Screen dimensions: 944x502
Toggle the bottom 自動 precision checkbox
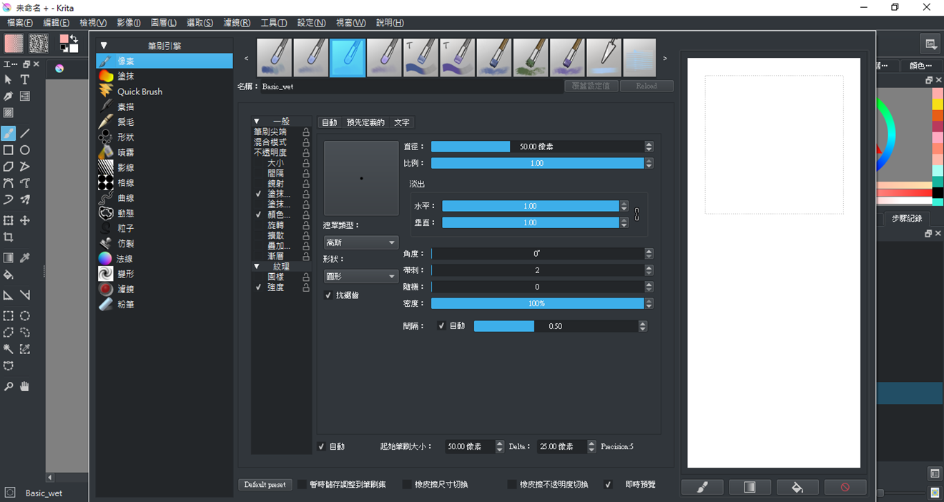click(x=321, y=446)
